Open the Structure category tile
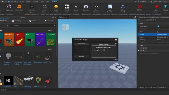The width and height of the screenshot is (169, 95). (x=9, y=39)
